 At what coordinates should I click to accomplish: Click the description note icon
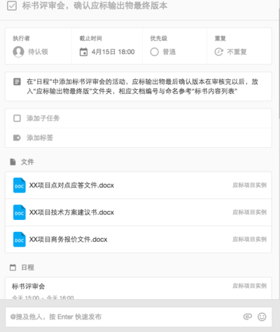click(x=17, y=82)
